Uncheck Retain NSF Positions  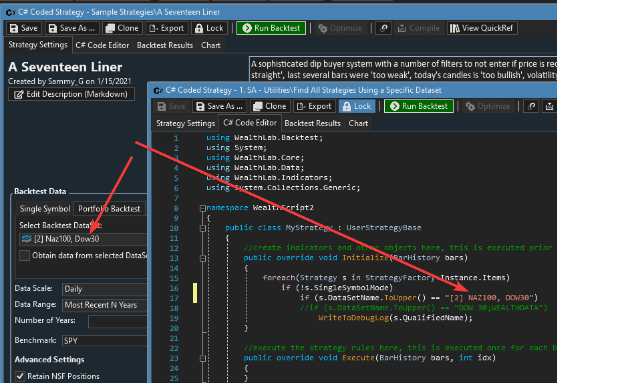tap(20, 376)
